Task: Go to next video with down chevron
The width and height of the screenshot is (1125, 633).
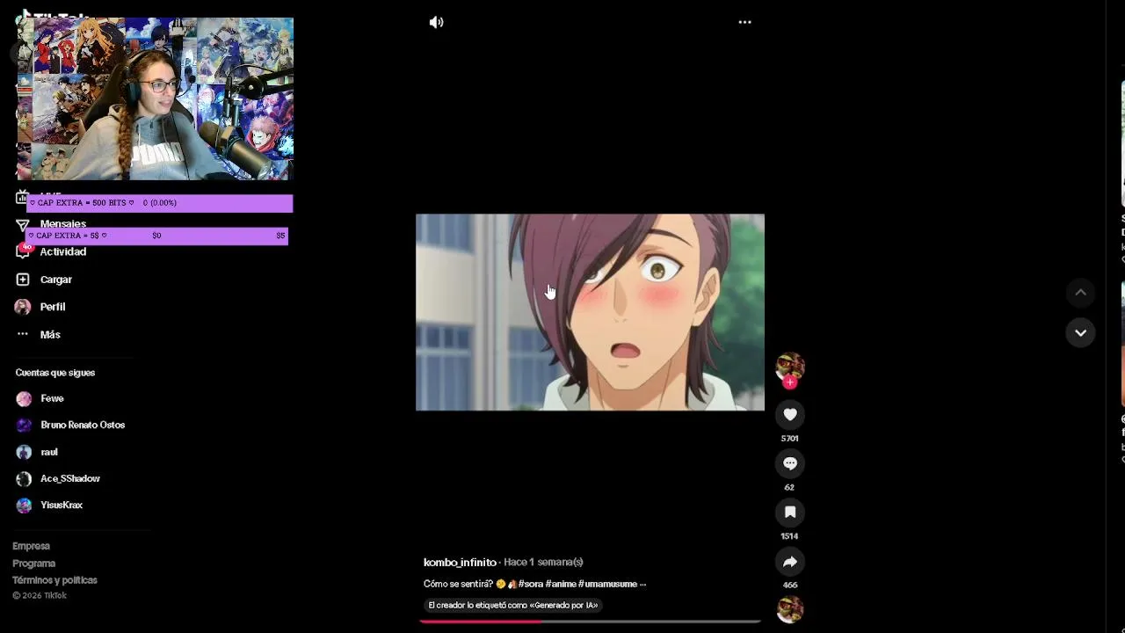Action: click(x=1080, y=332)
